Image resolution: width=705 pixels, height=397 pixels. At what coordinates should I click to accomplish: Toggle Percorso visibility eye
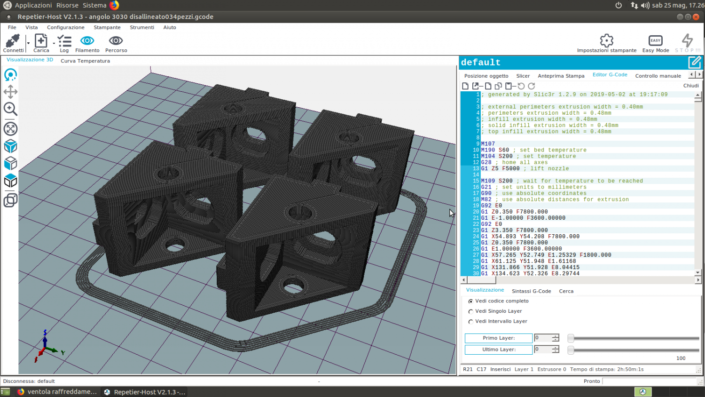tap(116, 41)
